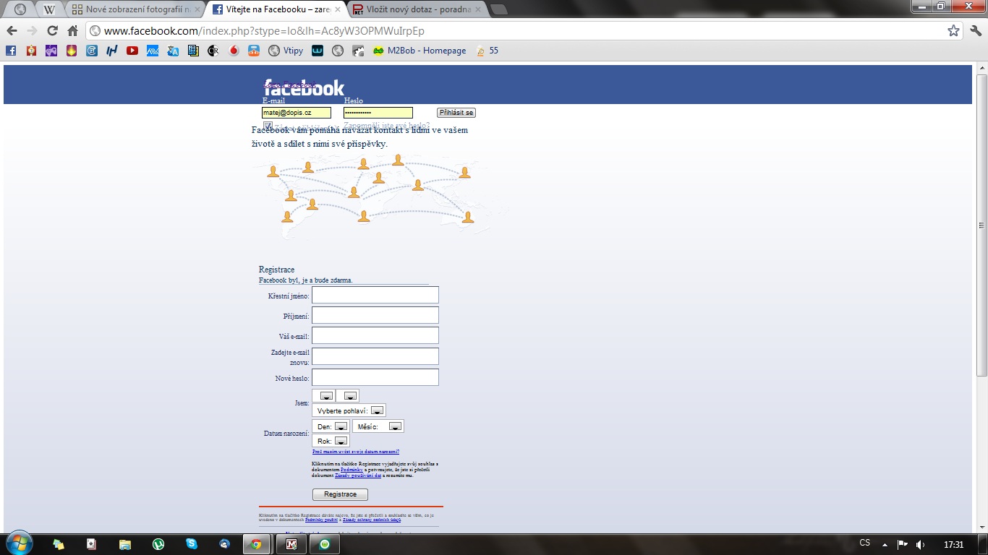The height and width of the screenshot is (555, 988).
Task: Click the Váš e-mail field
Action: (375, 335)
